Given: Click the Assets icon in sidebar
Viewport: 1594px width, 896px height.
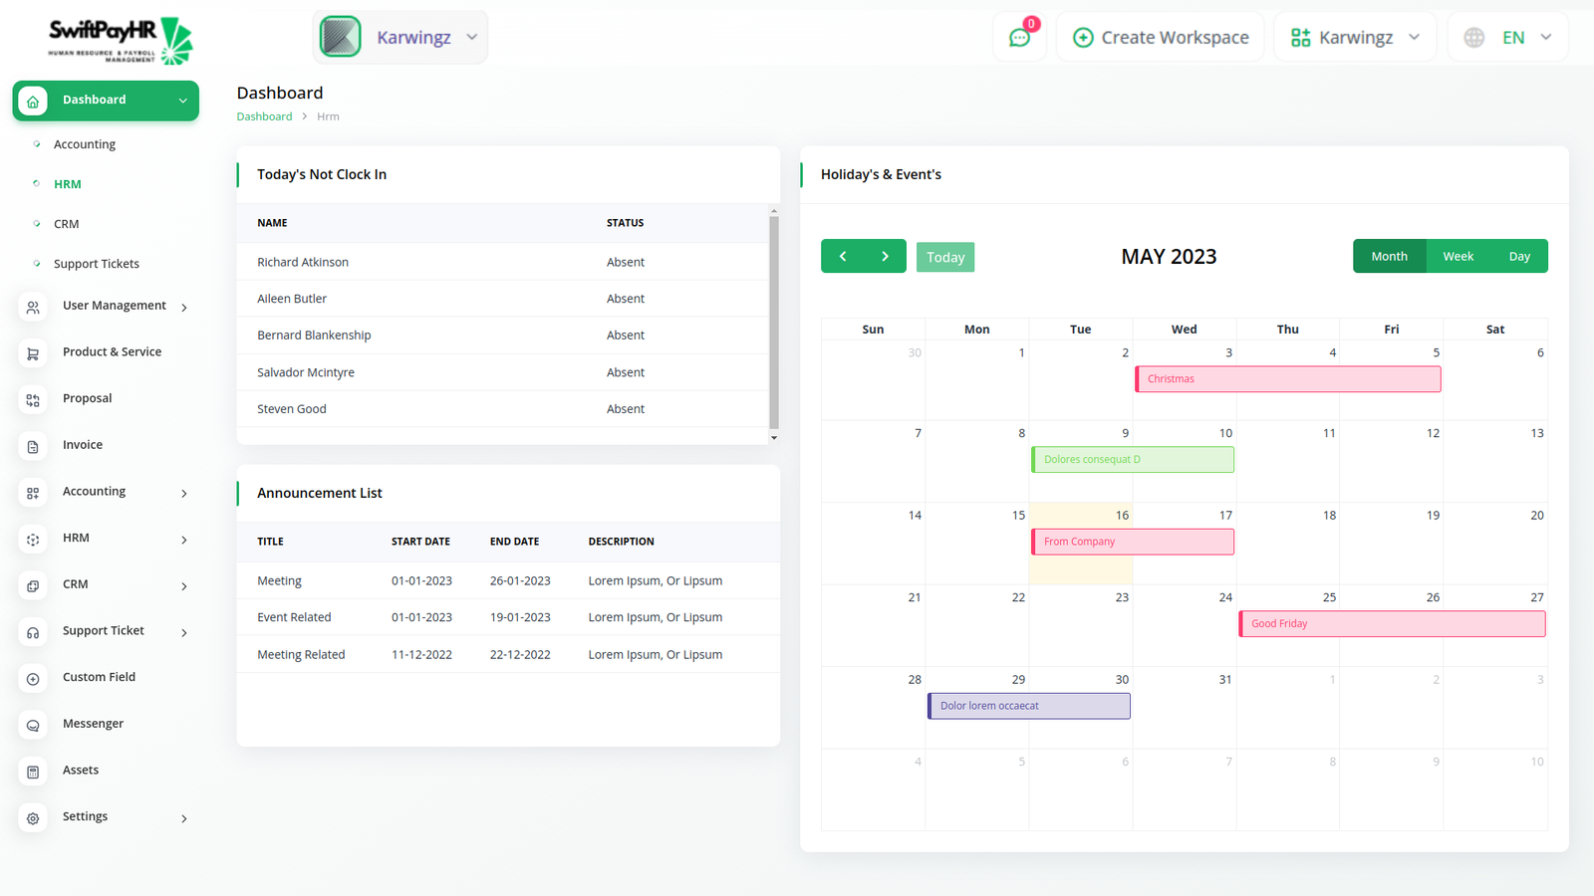Looking at the screenshot, I should click(x=33, y=772).
